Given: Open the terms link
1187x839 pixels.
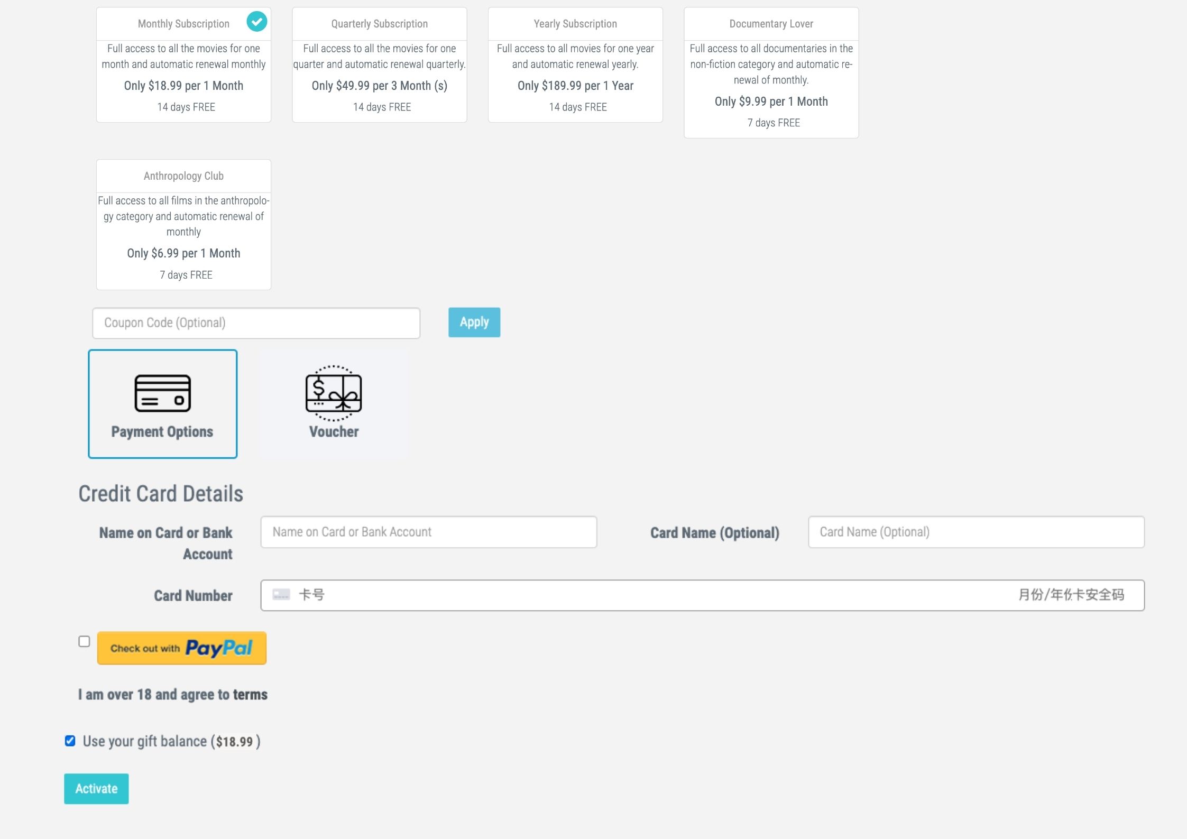Looking at the screenshot, I should point(250,695).
